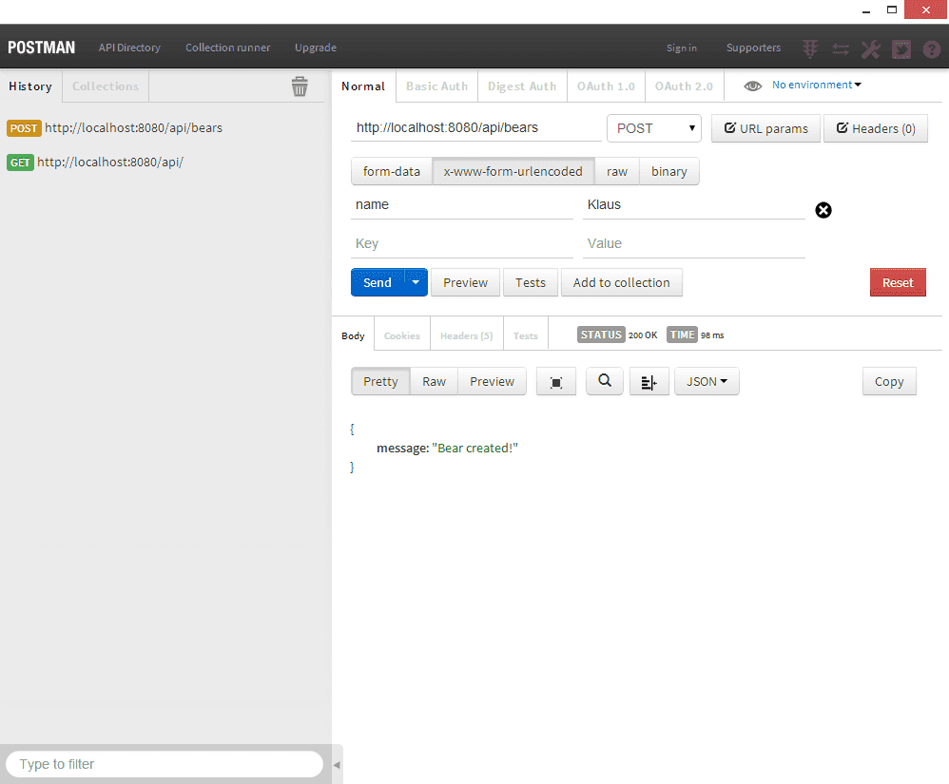Open the POST method dropdown
Screen dimensions: 949x784
coord(653,128)
